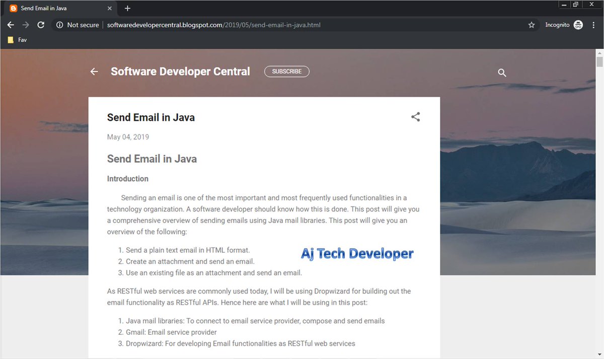Click the 'Dropwizard: For developing Email' list item
Viewport: 604px width, 359px height.
tap(241, 343)
